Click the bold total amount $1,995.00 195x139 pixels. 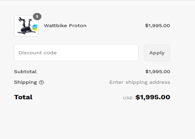click(x=153, y=97)
